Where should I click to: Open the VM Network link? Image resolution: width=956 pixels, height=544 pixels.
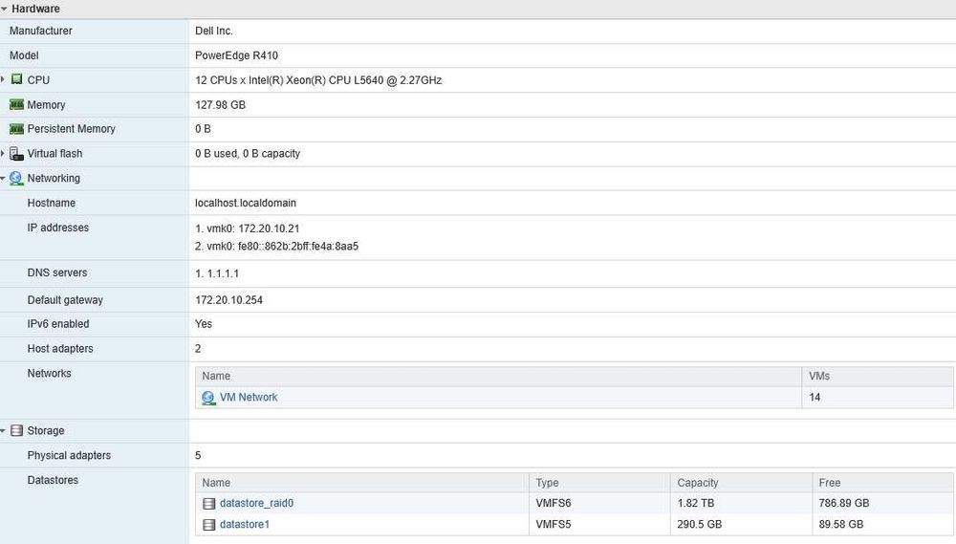249,397
